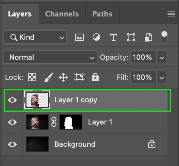Lock all padlock icon
This screenshot has height=166, width=179.
pyautogui.click(x=95, y=77)
